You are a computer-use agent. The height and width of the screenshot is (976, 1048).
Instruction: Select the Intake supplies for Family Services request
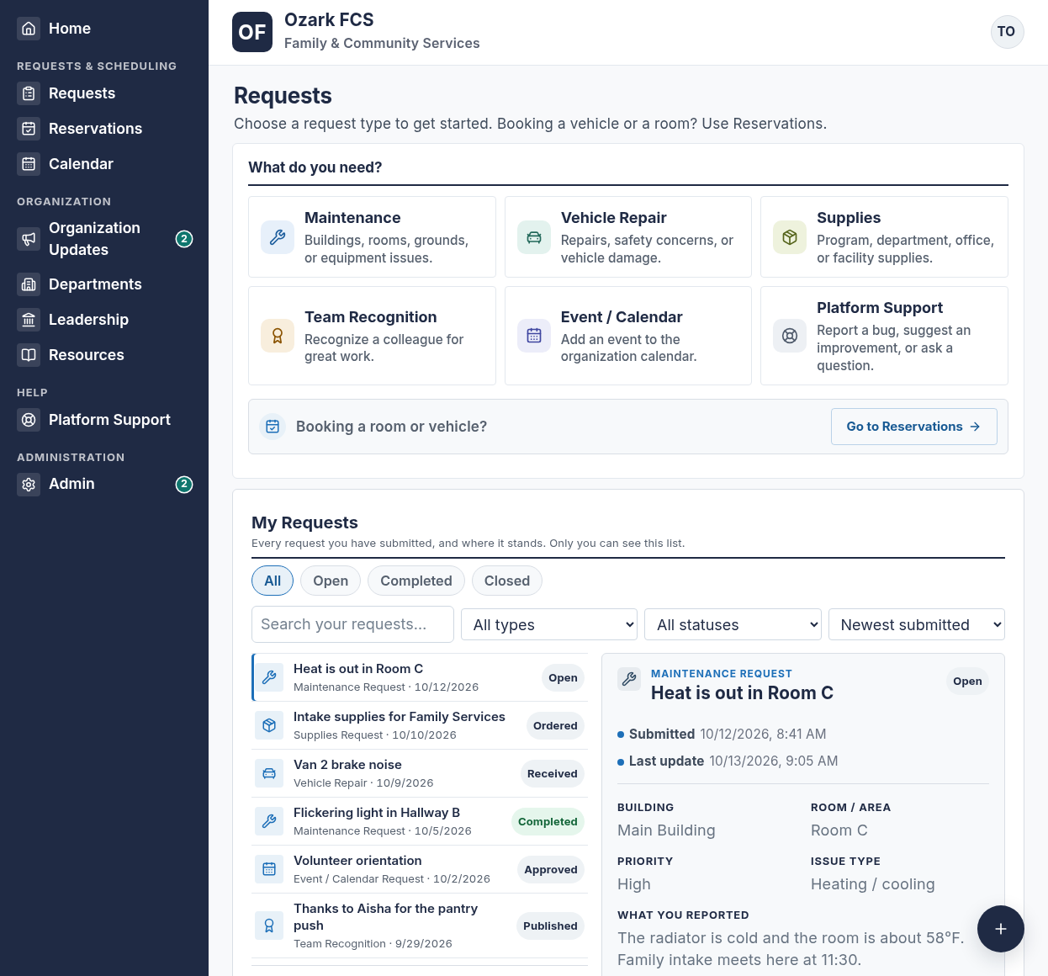[x=420, y=725]
